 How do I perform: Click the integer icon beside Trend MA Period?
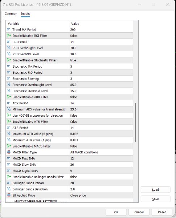tap(9, 29)
